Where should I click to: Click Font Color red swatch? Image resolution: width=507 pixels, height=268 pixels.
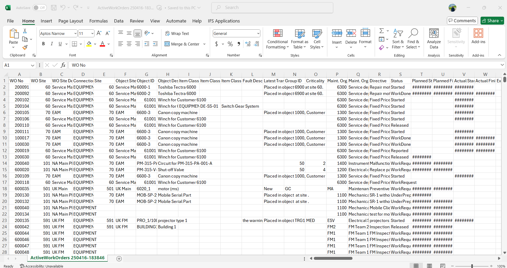pos(102,44)
